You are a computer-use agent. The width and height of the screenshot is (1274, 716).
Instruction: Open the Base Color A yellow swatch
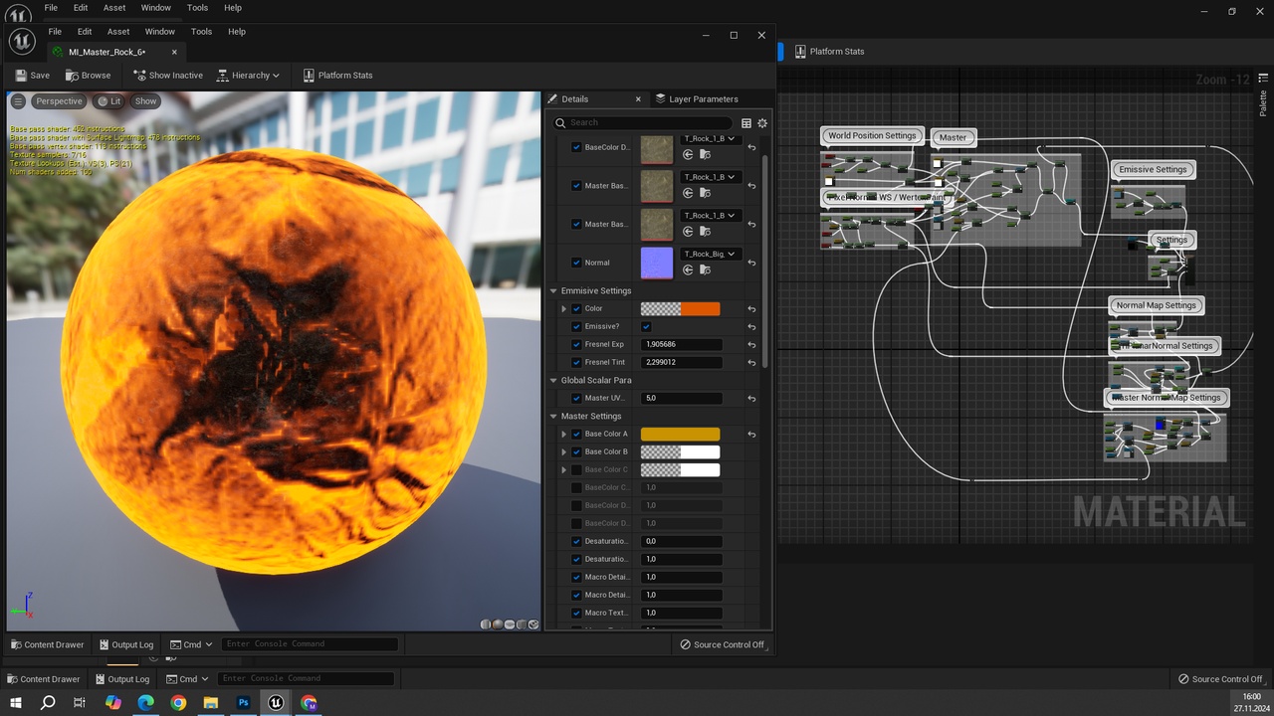point(680,435)
